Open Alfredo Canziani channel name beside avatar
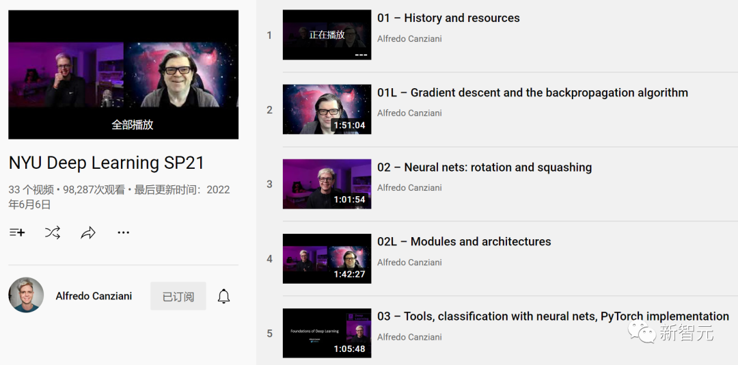This screenshot has height=365, width=738. point(94,296)
